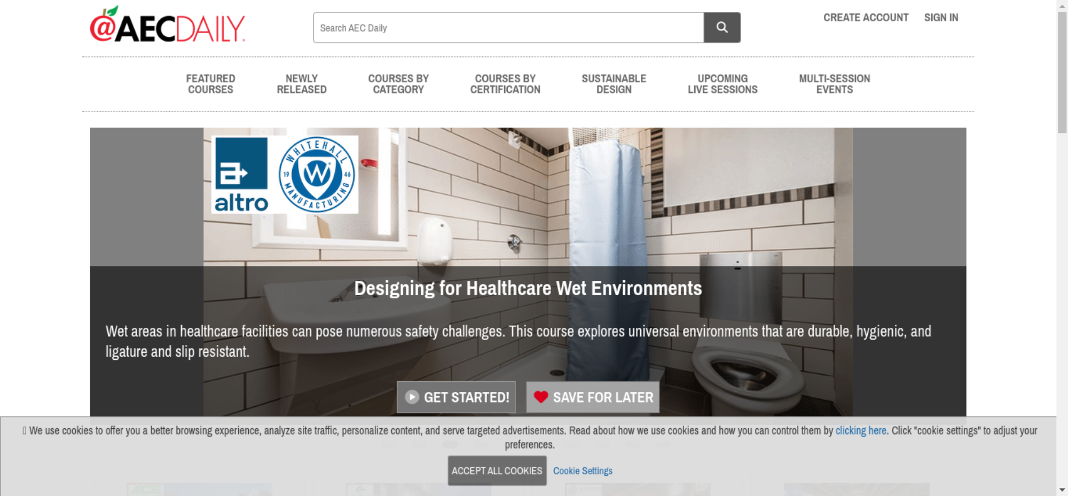The height and width of the screenshot is (496, 1068).
Task: Click Accept All Cookies button
Action: click(x=497, y=470)
